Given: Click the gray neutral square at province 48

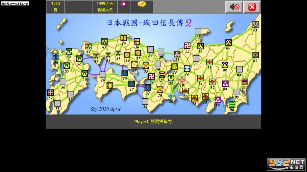Looking at the screenshot, I should [103, 75].
